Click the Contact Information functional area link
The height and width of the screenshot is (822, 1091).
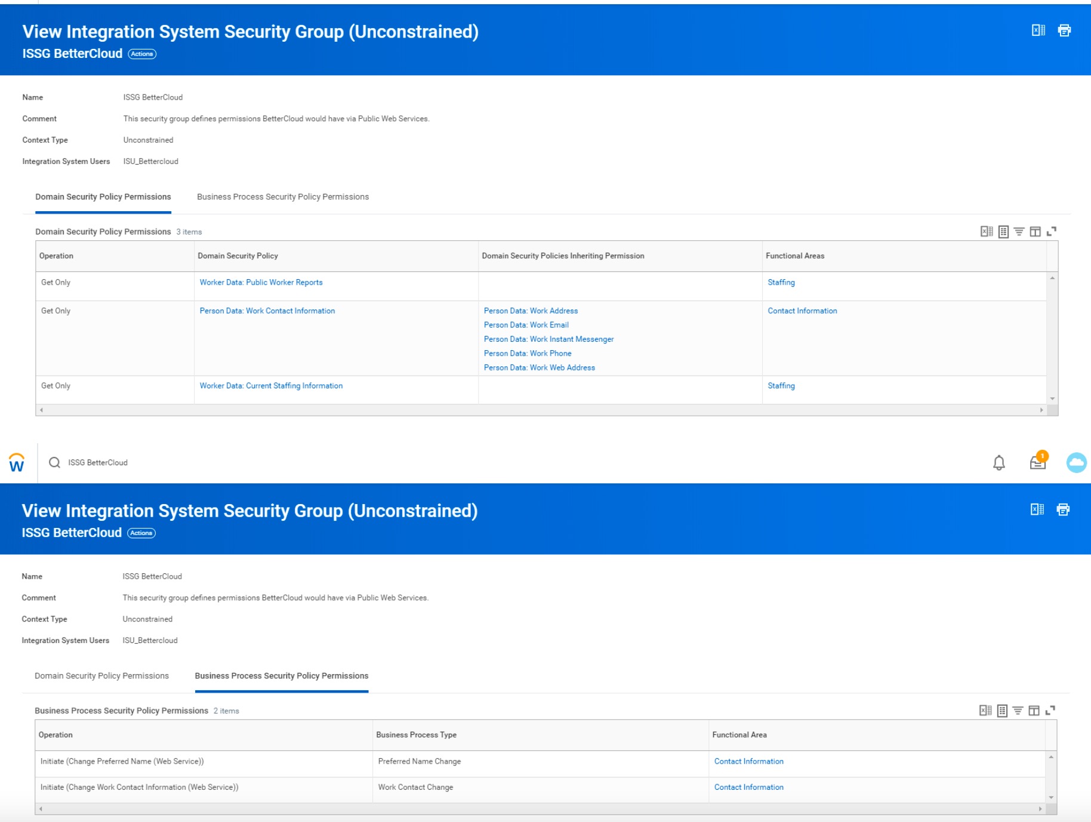click(x=802, y=311)
